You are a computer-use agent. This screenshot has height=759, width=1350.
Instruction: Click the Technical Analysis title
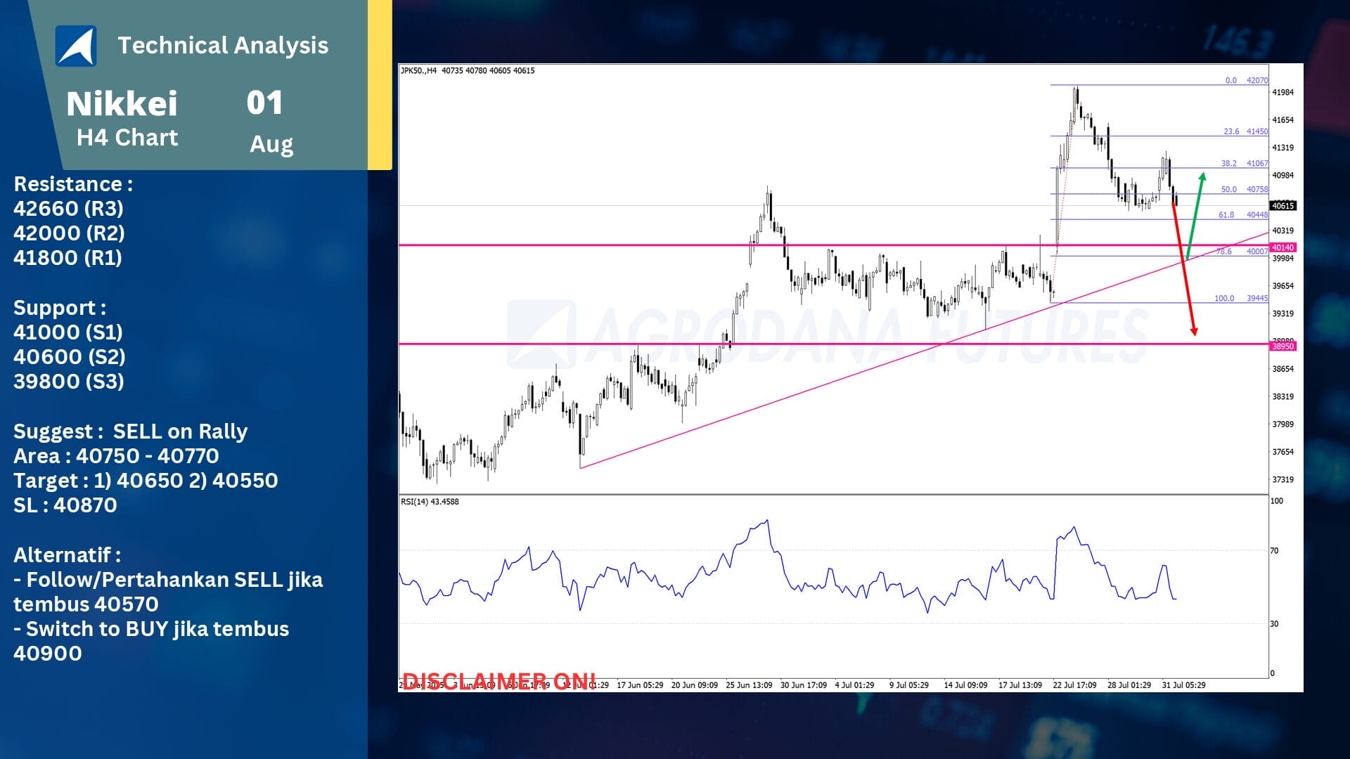223,46
